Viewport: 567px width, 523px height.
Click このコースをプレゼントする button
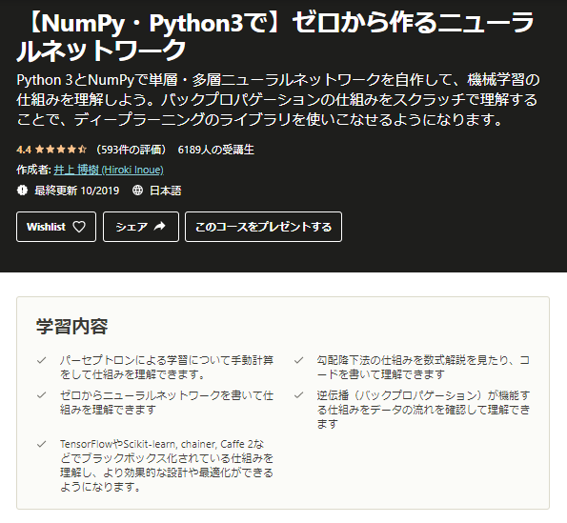pos(263,227)
